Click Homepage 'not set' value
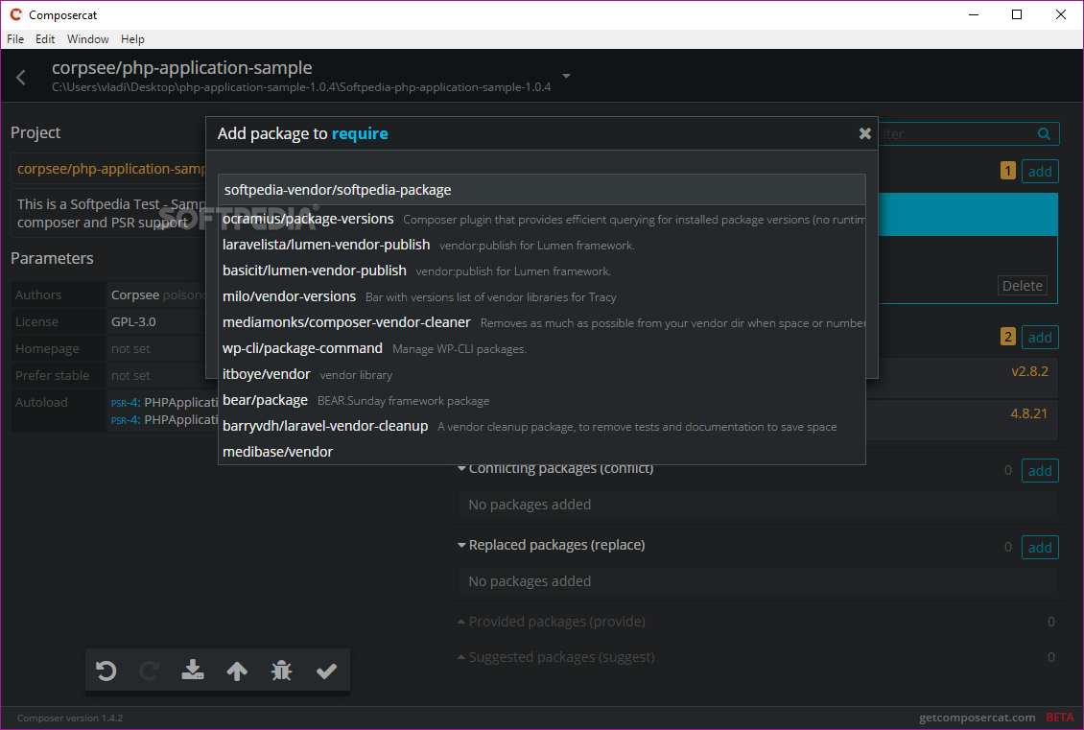 (x=130, y=348)
